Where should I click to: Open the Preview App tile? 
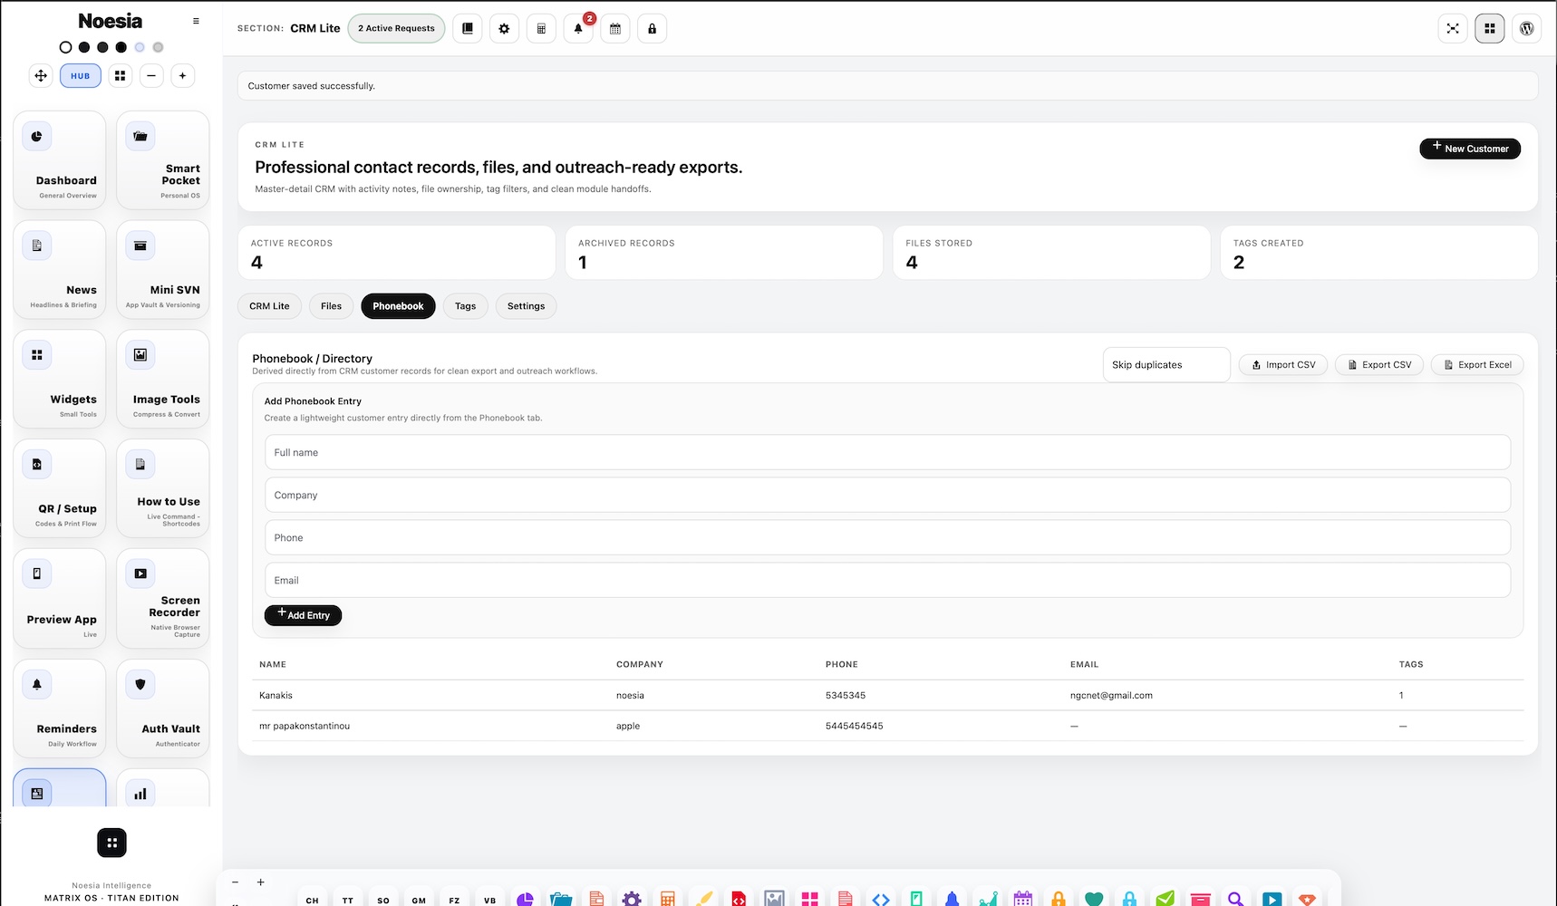60,598
